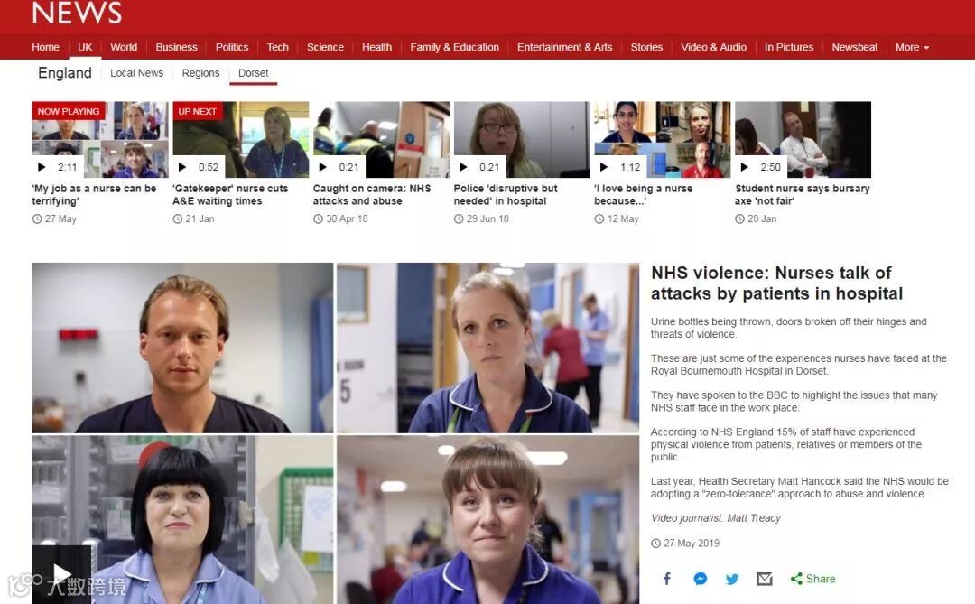This screenshot has width=975, height=604.
Task: Open the Health section
Action: [x=376, y=47]
